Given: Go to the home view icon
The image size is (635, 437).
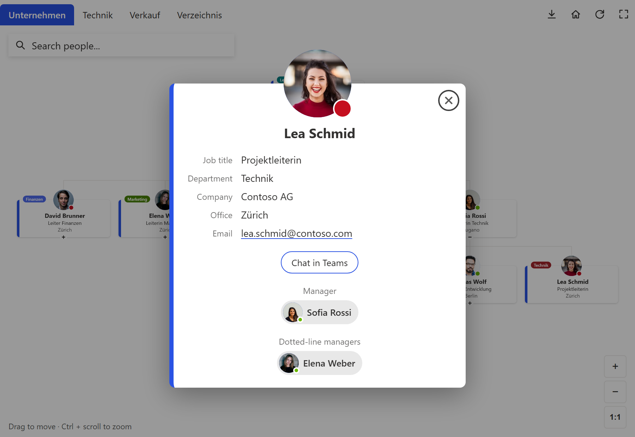Looking at the screenshot, I should 576,14.
